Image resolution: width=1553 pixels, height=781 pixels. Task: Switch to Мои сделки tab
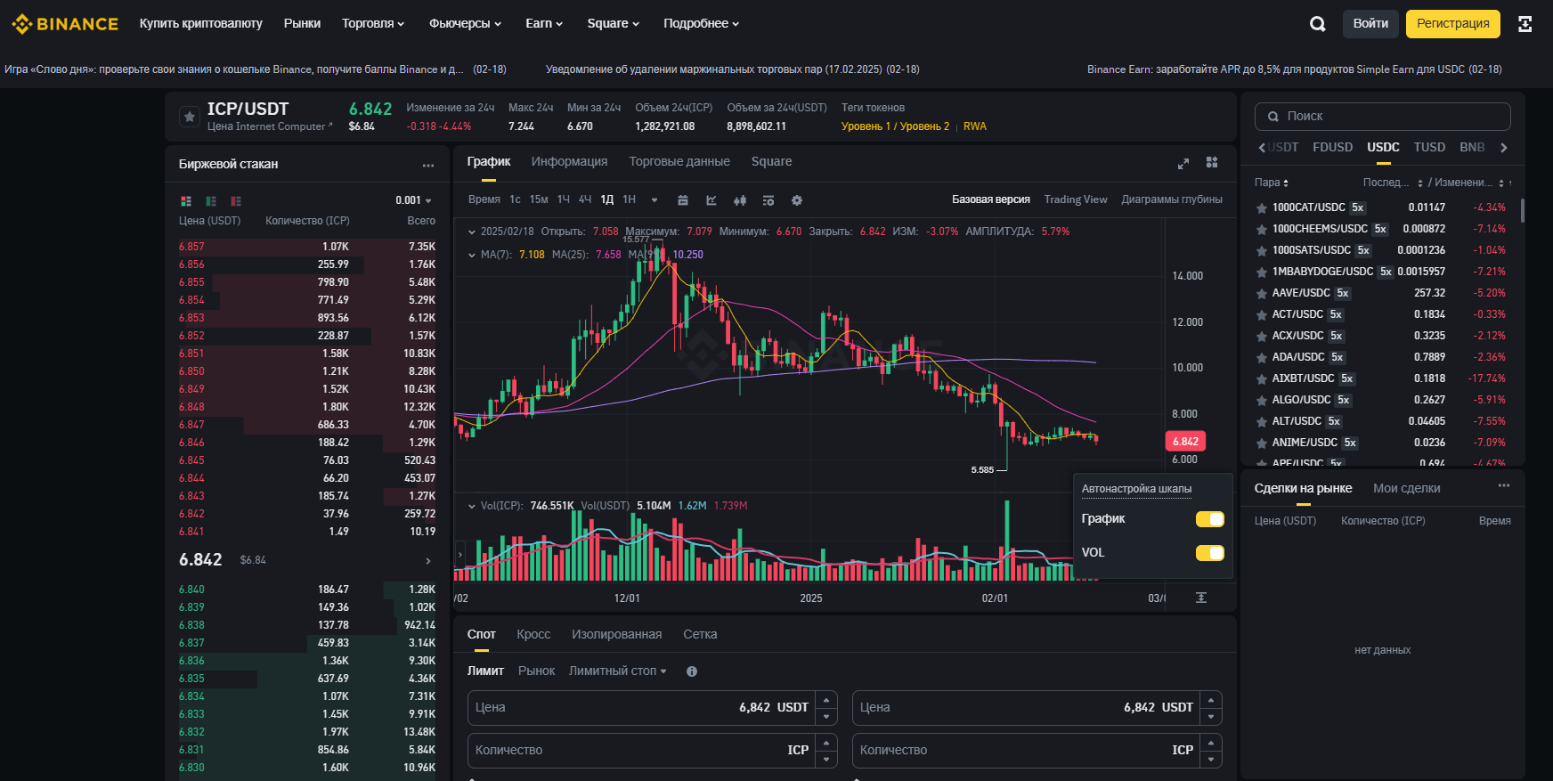(x=1407, y=489)
